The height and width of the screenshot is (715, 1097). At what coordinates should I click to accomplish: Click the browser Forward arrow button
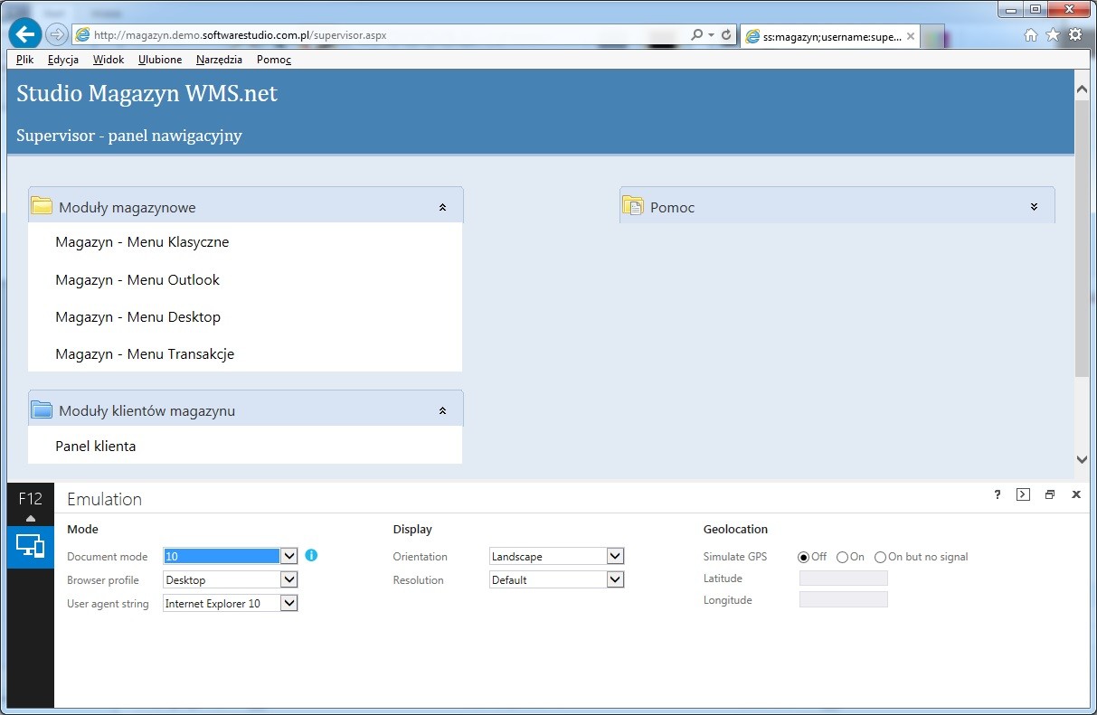(x=56, y=35)
